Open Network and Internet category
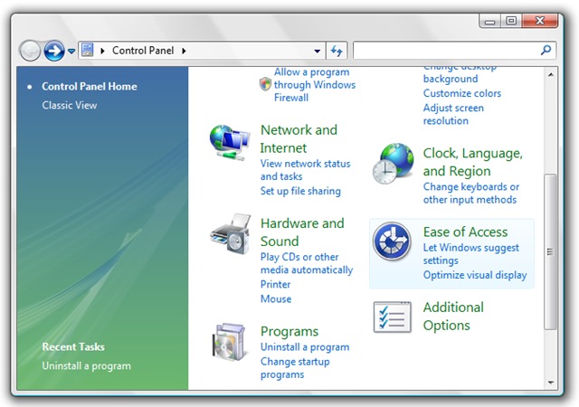The width and height of the screenshot is (579, 407). (299, 139)
